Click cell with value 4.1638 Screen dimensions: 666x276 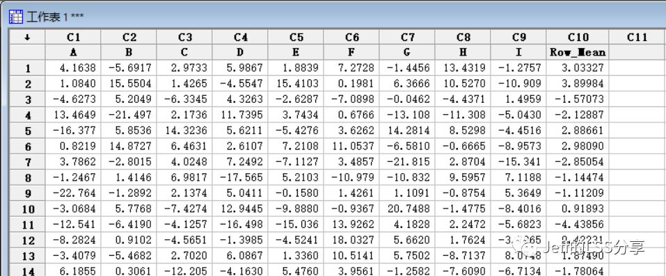point(73,68)
